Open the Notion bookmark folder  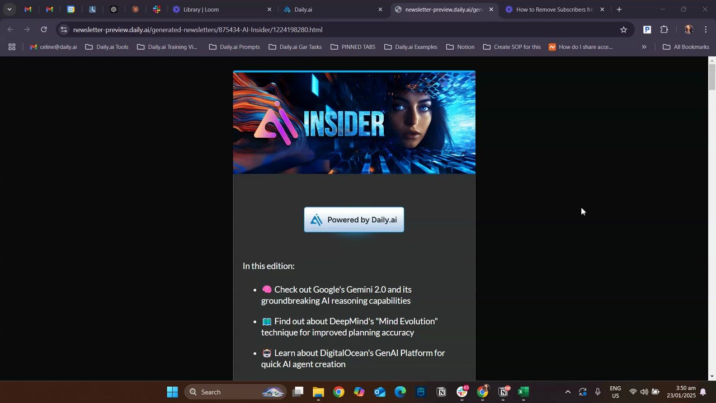(x=460, y=47)
